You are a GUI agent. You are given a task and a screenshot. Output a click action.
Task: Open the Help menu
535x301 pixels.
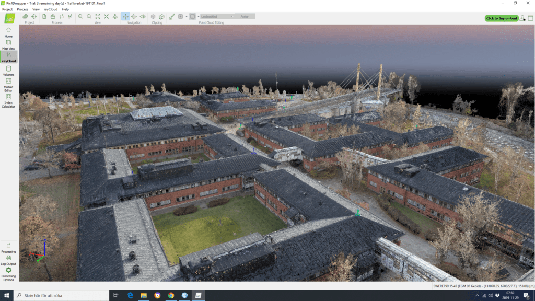[65, 9]
